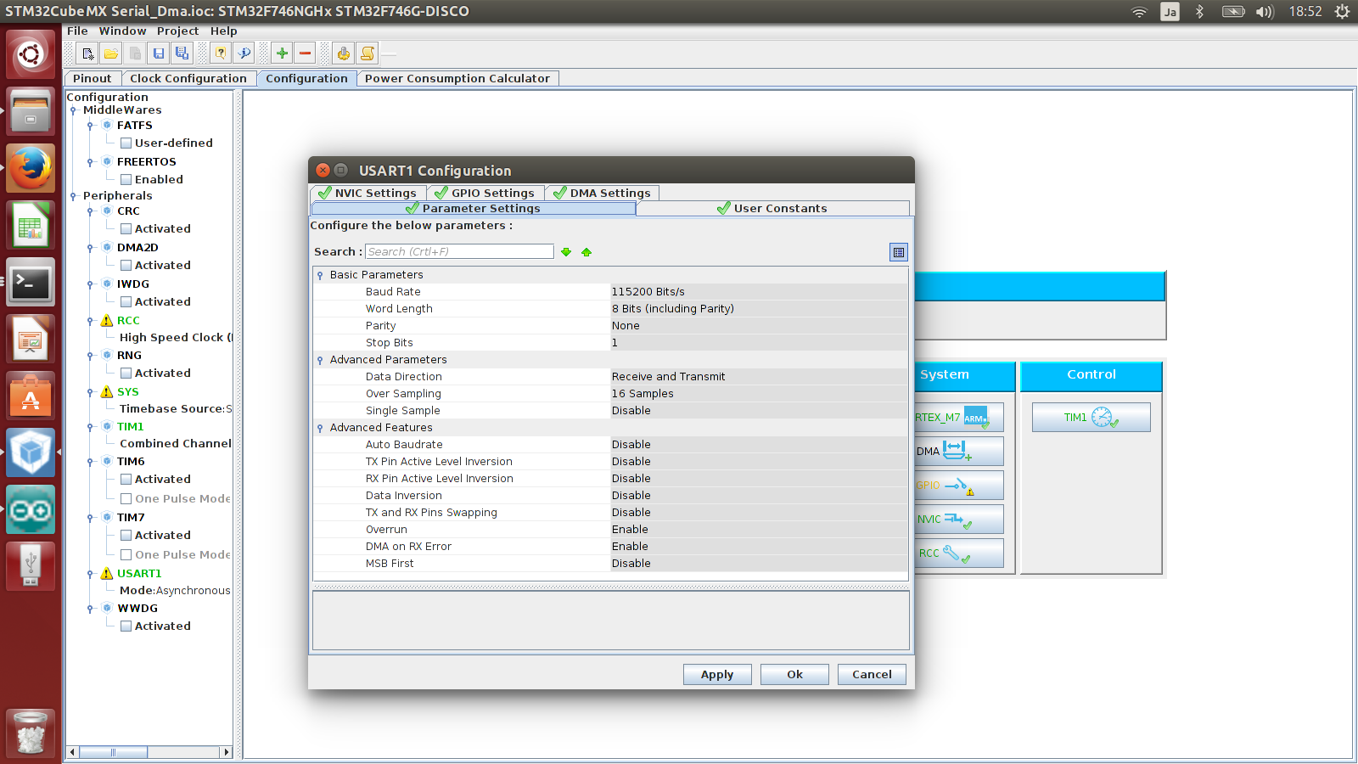Click the gear generate code icon
The height and width of the screenshot is (764, 1358).
(x=343, y=53)
